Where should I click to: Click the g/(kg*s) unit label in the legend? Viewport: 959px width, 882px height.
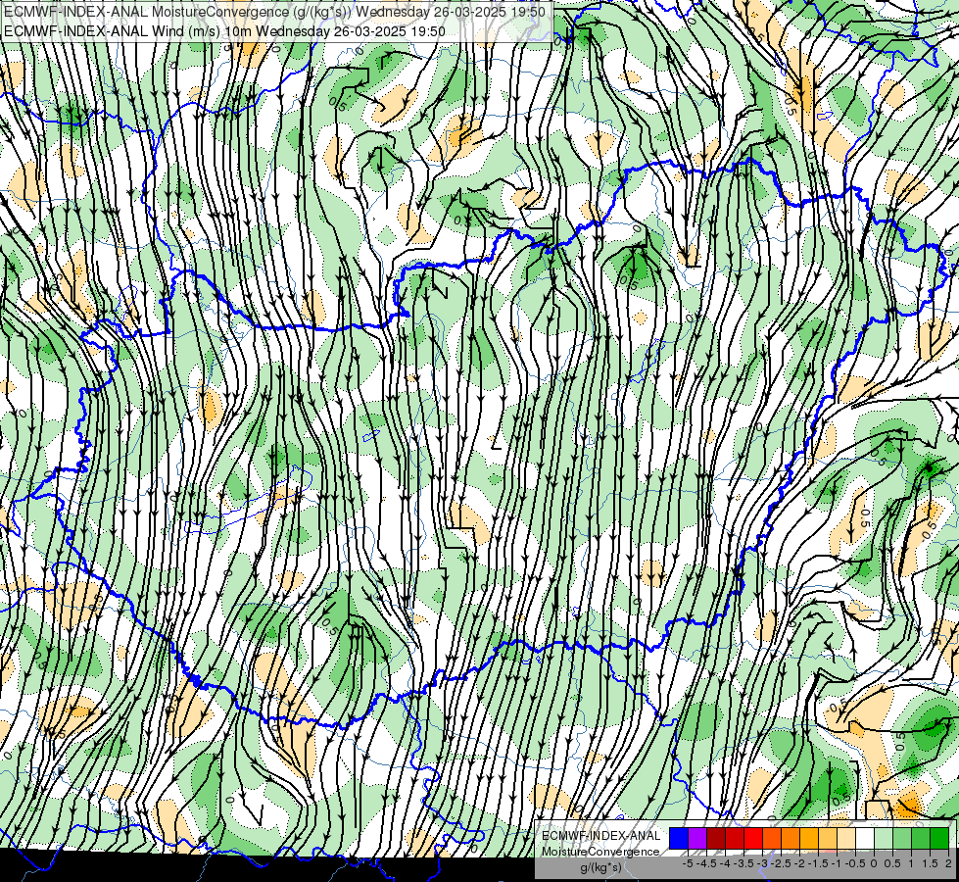pyautogui.click(x=600, y=867)
